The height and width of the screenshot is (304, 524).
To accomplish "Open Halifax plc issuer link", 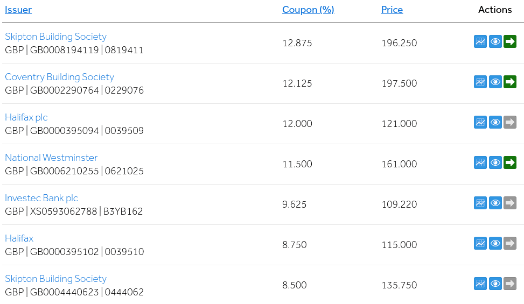I will click(26, 117).
